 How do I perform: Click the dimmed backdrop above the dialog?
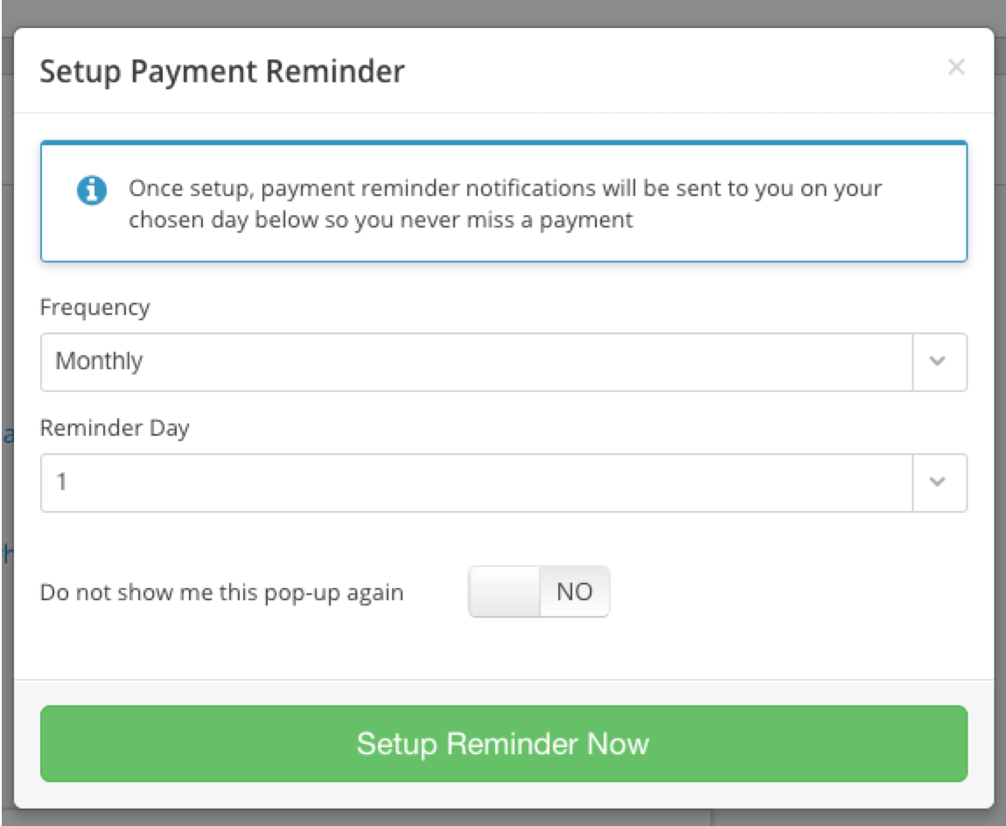pyautogui.click(x=503, y=13)
